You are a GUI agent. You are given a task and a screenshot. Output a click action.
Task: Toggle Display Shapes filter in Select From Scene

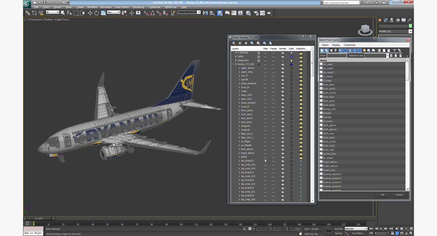(x=327, y=50)
